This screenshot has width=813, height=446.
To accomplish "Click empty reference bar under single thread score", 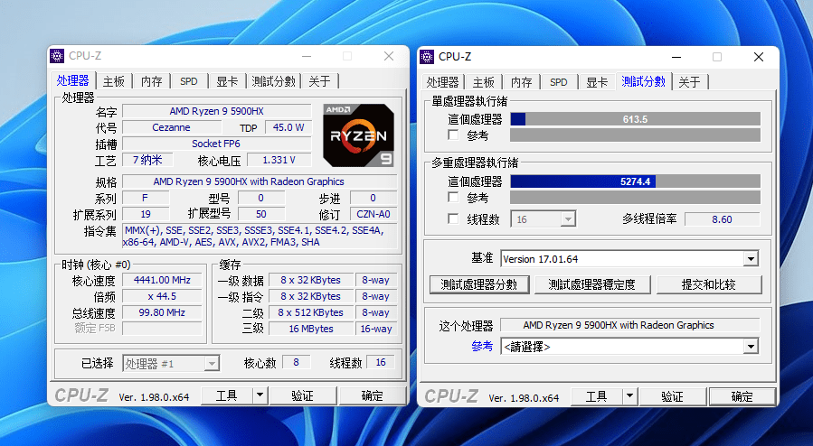I will [635, 135].
